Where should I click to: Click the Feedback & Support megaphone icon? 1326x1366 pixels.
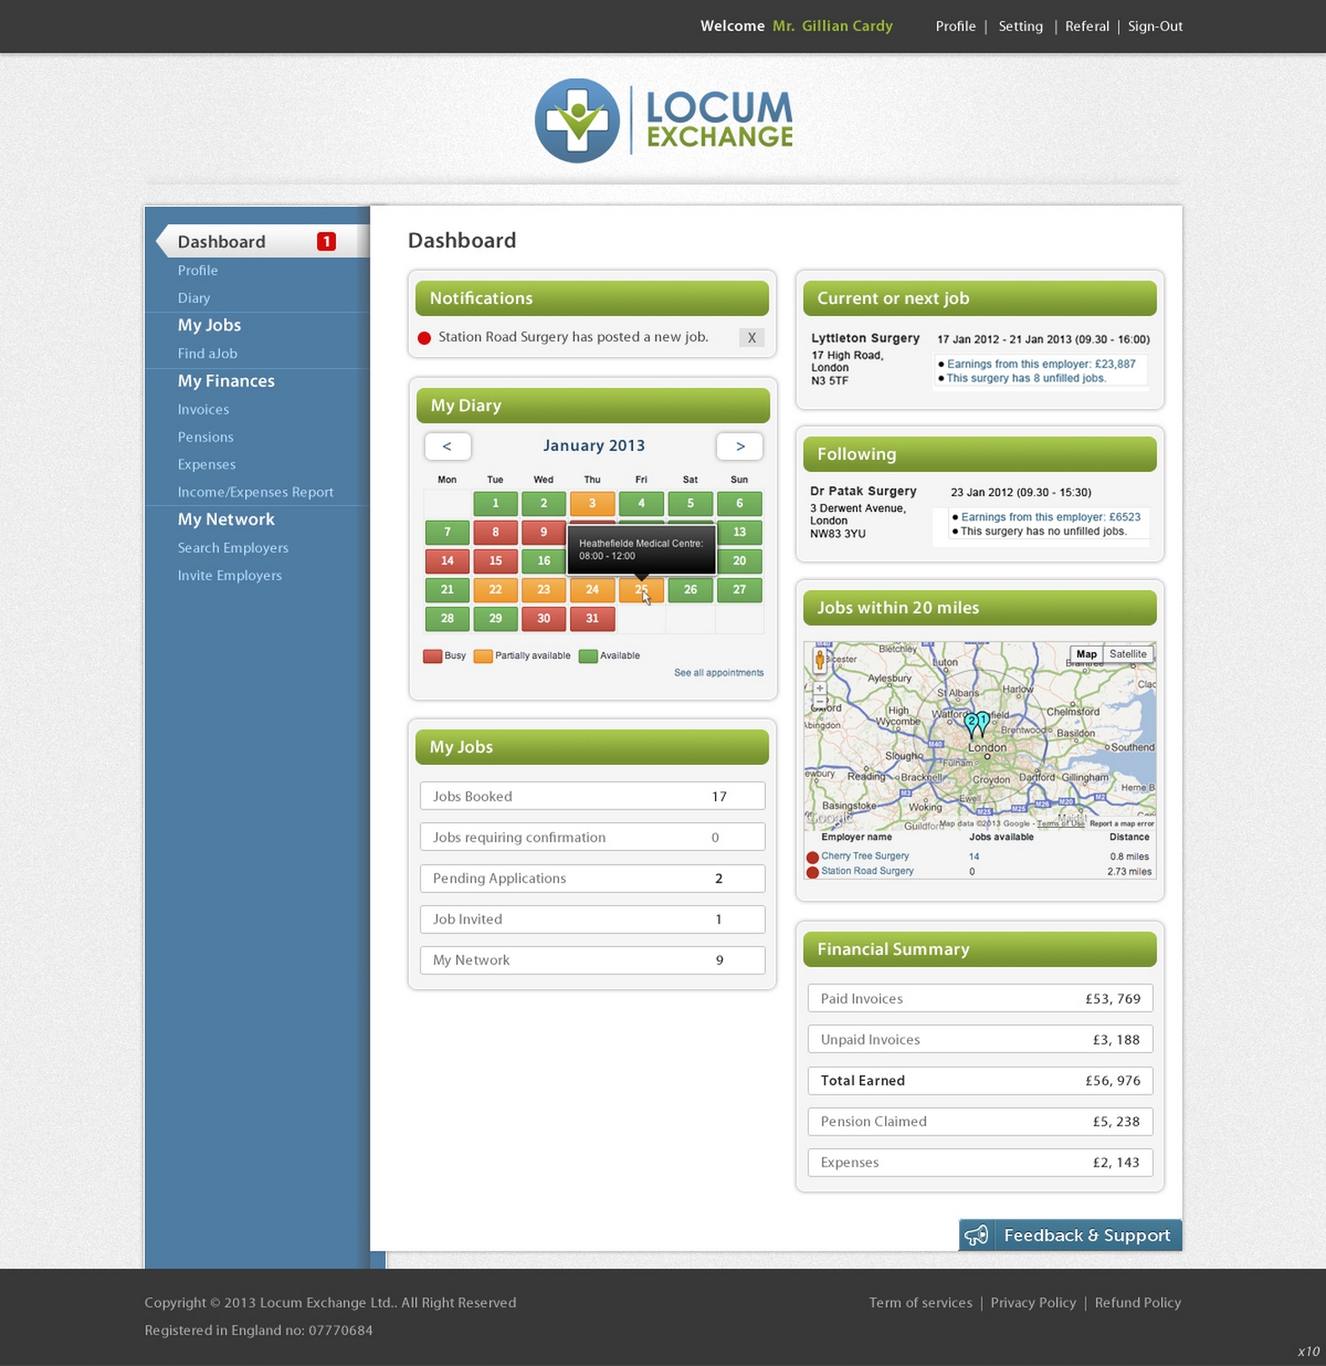tap(976, 1235)
